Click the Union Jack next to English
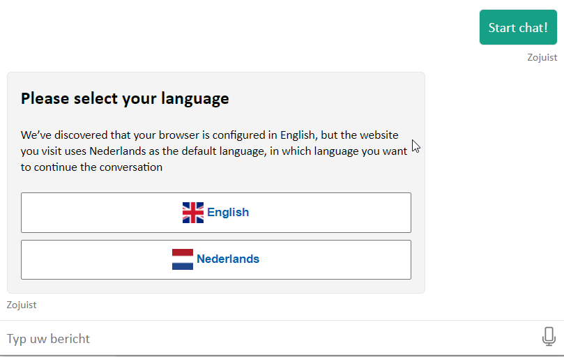 (x=193, y=213)
